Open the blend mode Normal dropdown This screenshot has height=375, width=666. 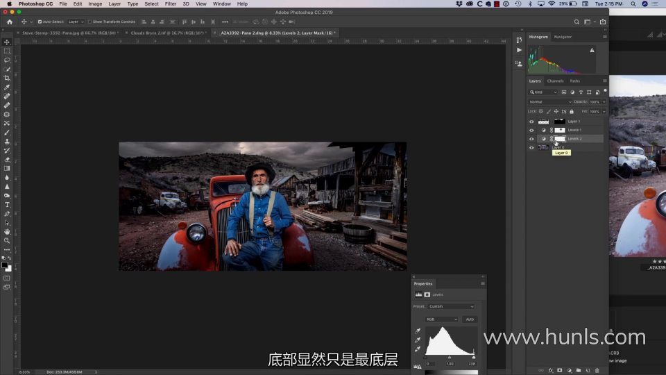(549, 102)
